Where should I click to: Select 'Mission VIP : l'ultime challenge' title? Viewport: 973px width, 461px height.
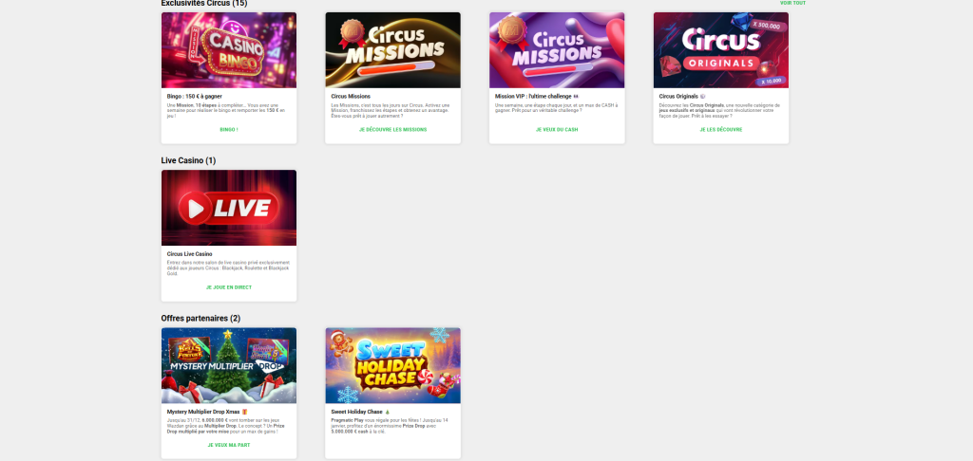[533, 97]
